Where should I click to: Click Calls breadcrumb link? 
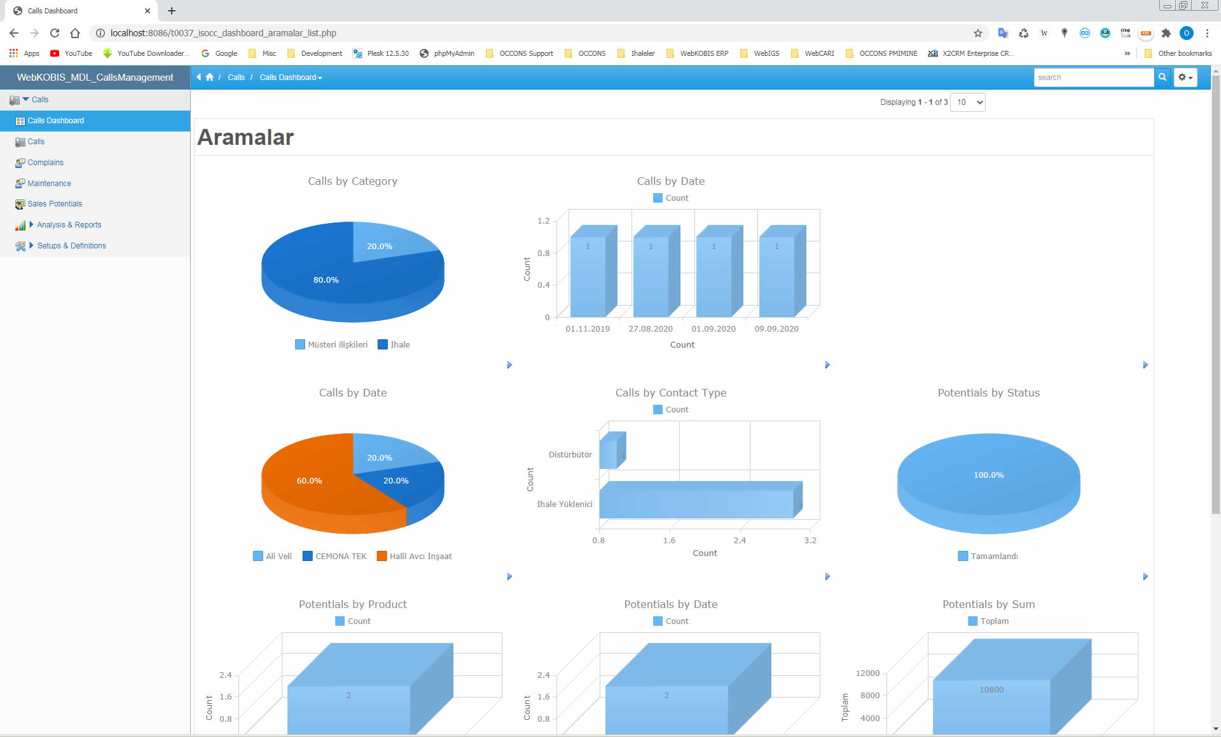coord(236,78)
